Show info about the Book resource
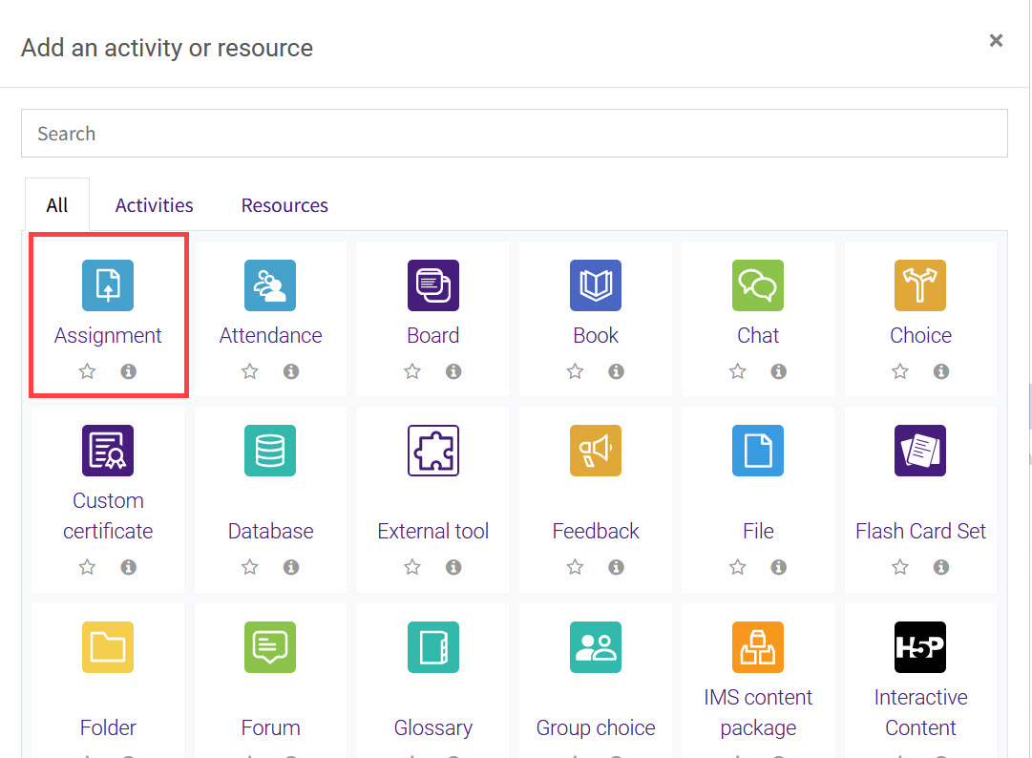 click(617, 371)
